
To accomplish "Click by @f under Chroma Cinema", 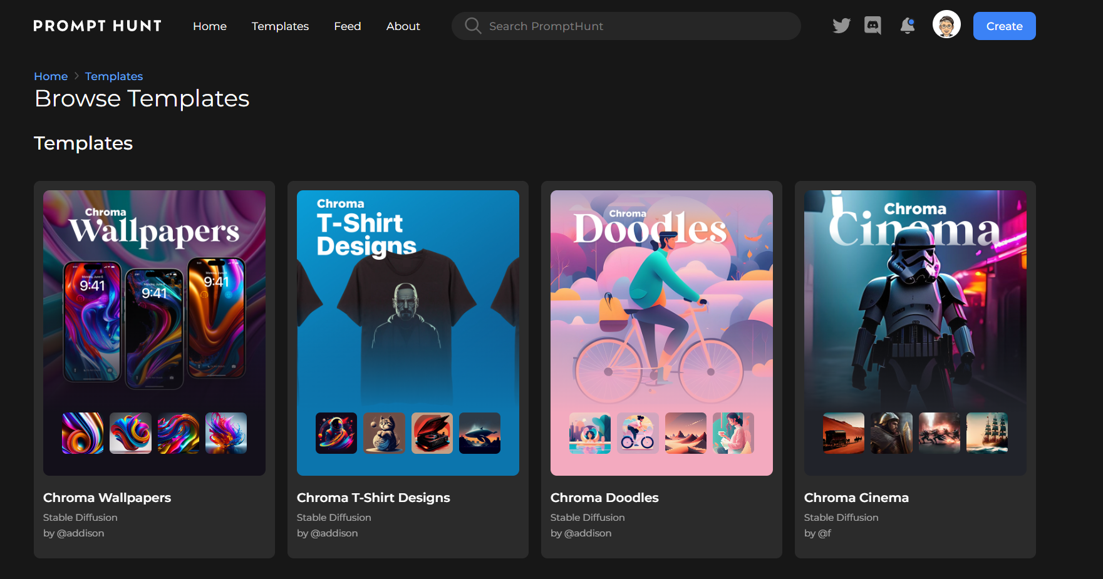I will tap(817, 533).
